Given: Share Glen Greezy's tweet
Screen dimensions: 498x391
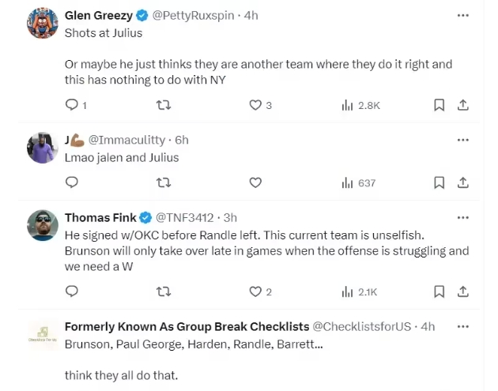Looking at the screenshot, I should pos(463,105).
